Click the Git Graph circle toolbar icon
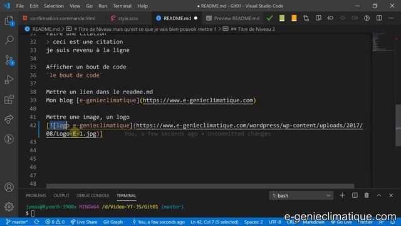 click(367, 18)
